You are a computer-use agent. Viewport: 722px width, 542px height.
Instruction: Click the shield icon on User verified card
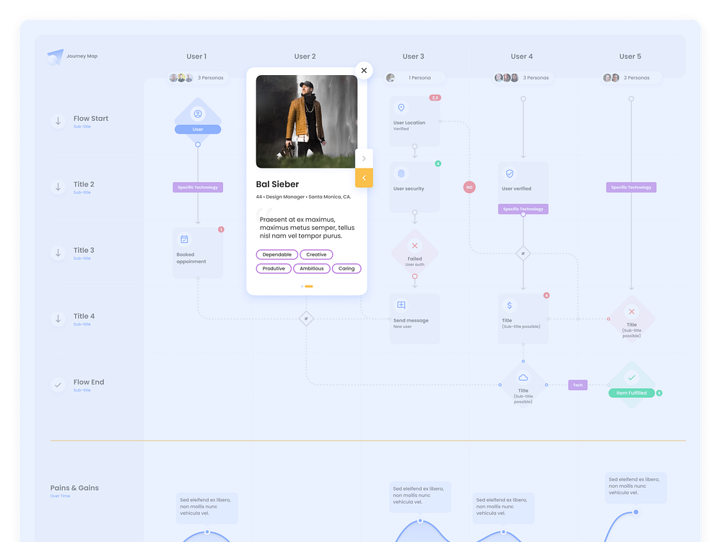pyautogui.click(x=510, y=173)
